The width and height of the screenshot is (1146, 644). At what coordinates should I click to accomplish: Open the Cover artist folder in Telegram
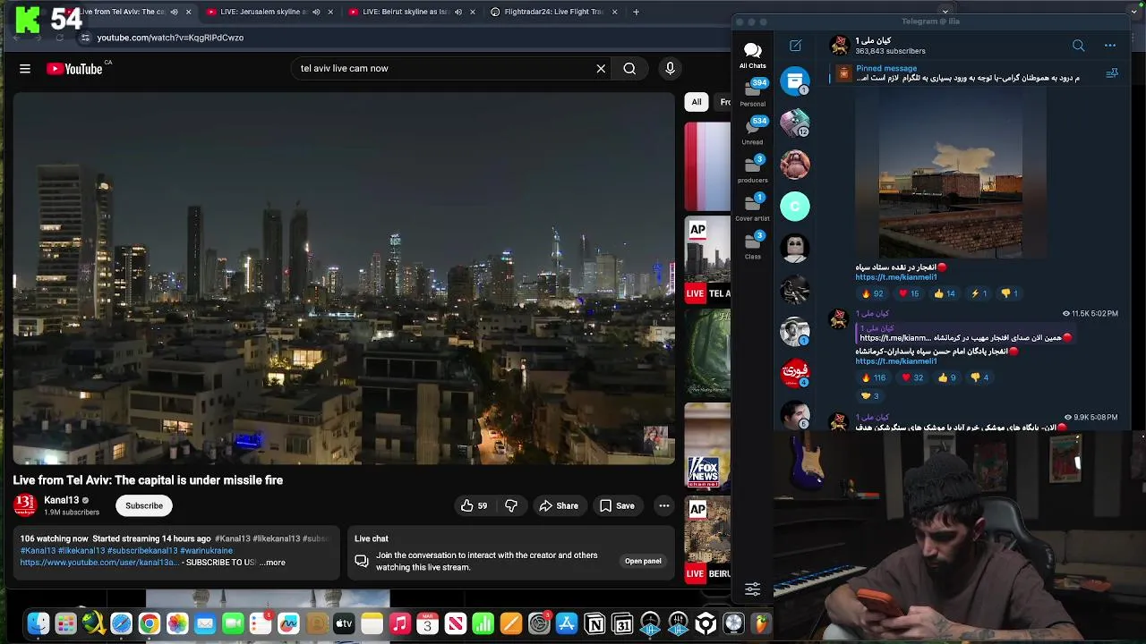[752, 208]
